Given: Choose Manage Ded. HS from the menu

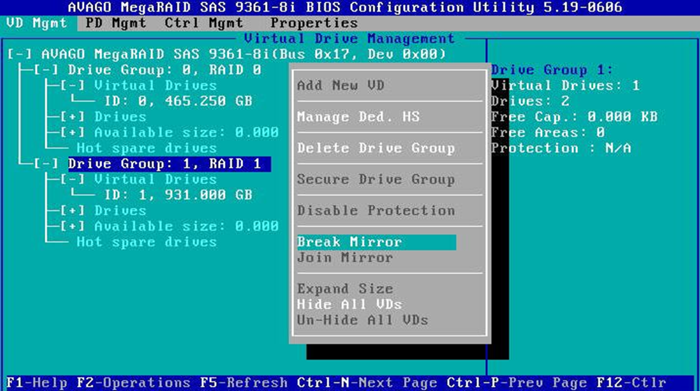Looking at the screenshot, I should click(x=358, y=117).
